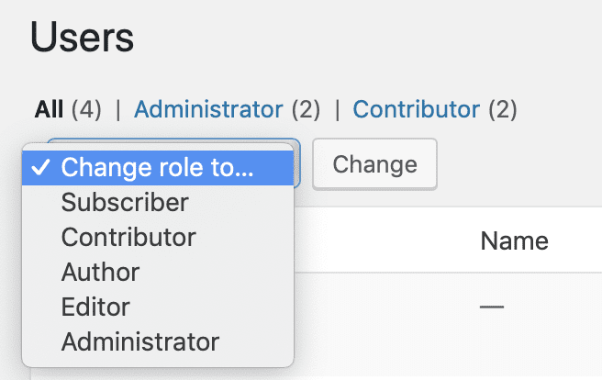Click the (2) count beside Administrator filter
This screenshot has width=602, height=380.
(306, 109)
